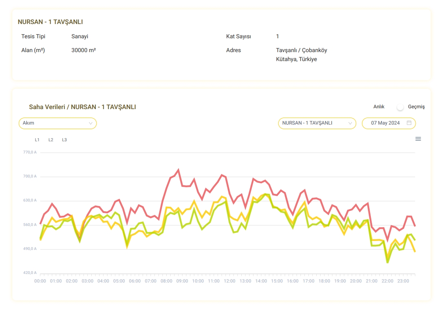443x309 pixels.
Task: Click the Saha Verileri section heading
Action: pyautogui.click(x=82, y=107)
